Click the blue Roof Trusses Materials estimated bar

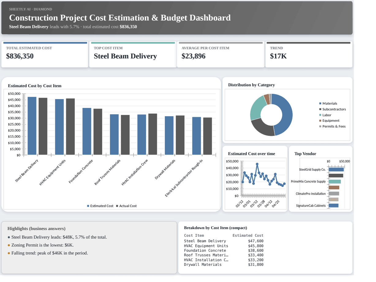pyautogui.click(x=114, y=135)
